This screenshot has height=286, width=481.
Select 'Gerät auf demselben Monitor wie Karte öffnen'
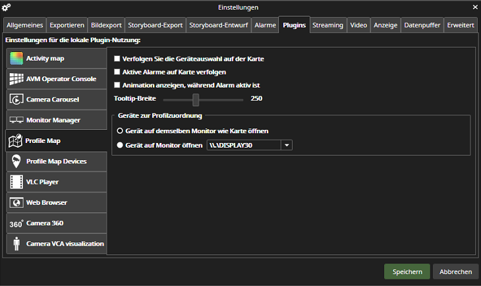point(120,130)
